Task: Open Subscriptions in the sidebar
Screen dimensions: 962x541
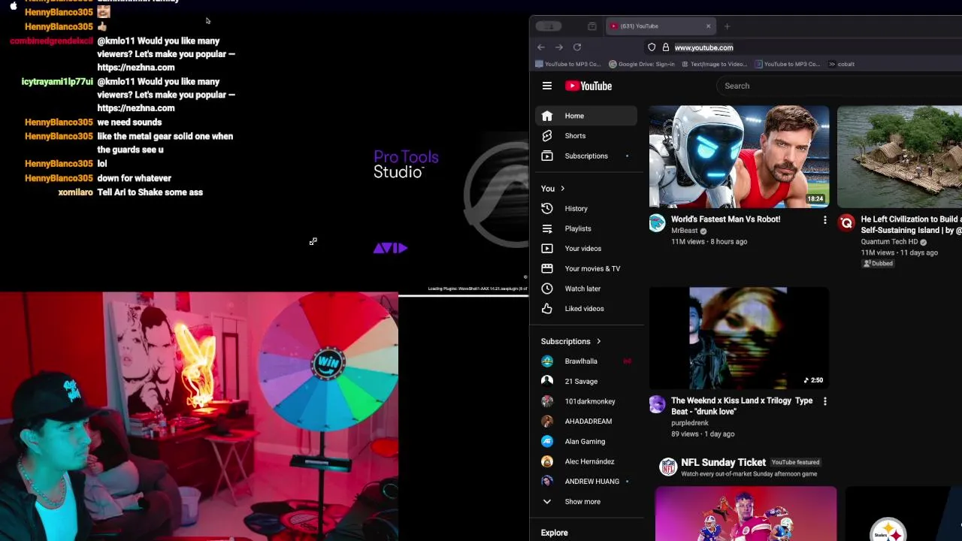Action: coord(586,156)
